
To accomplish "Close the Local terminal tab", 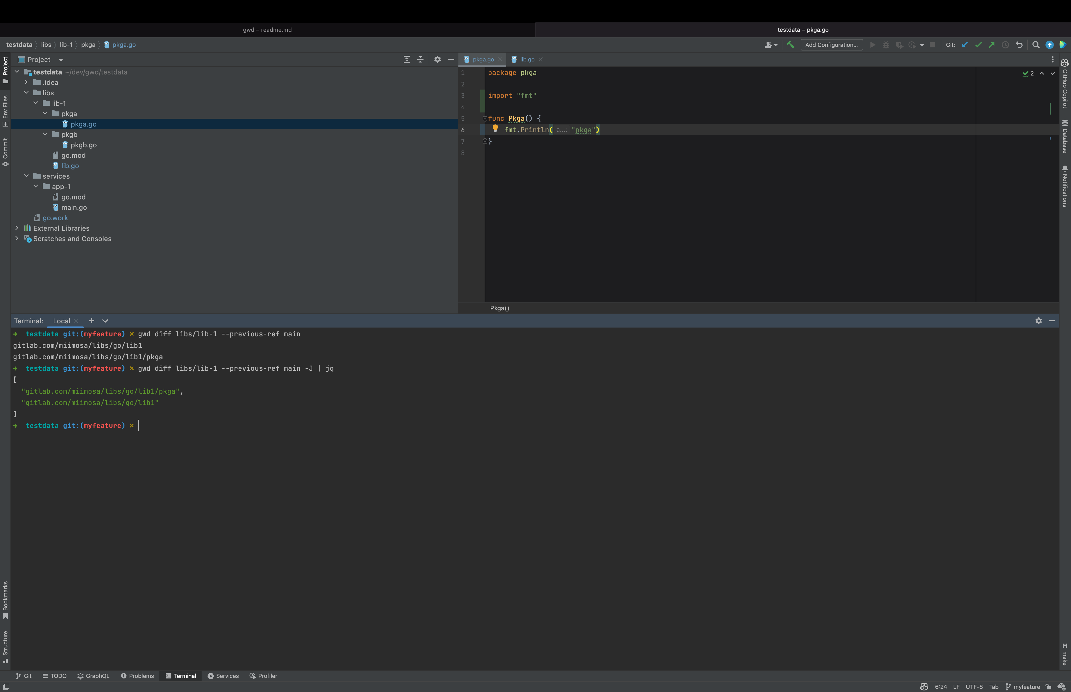I will click(76, 321).
